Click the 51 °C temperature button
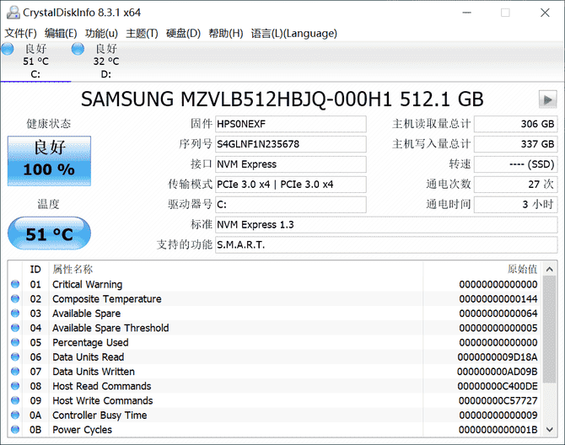 click(49, 233)
